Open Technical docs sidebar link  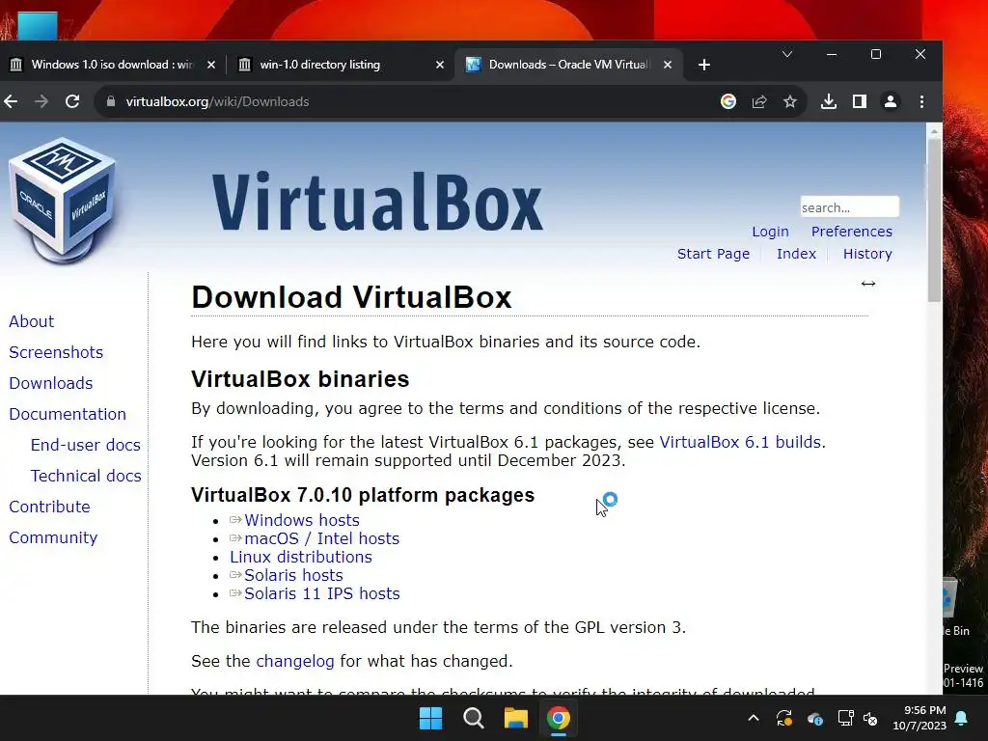tap(86, 476)
